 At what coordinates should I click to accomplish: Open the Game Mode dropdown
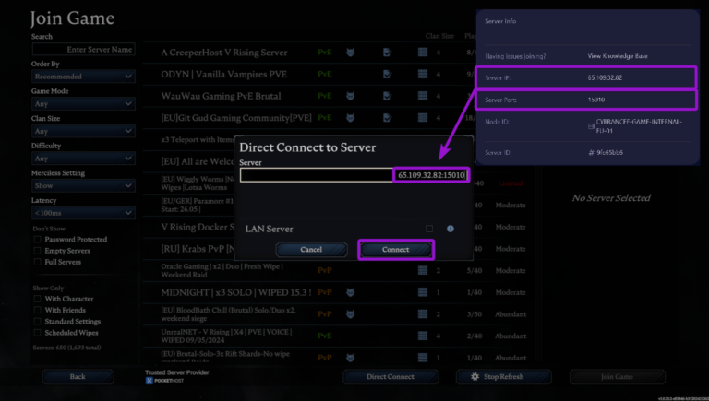click(x=83, y=104)
